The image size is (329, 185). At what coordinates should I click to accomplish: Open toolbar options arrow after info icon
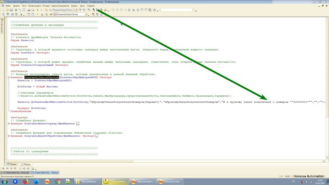108,11
